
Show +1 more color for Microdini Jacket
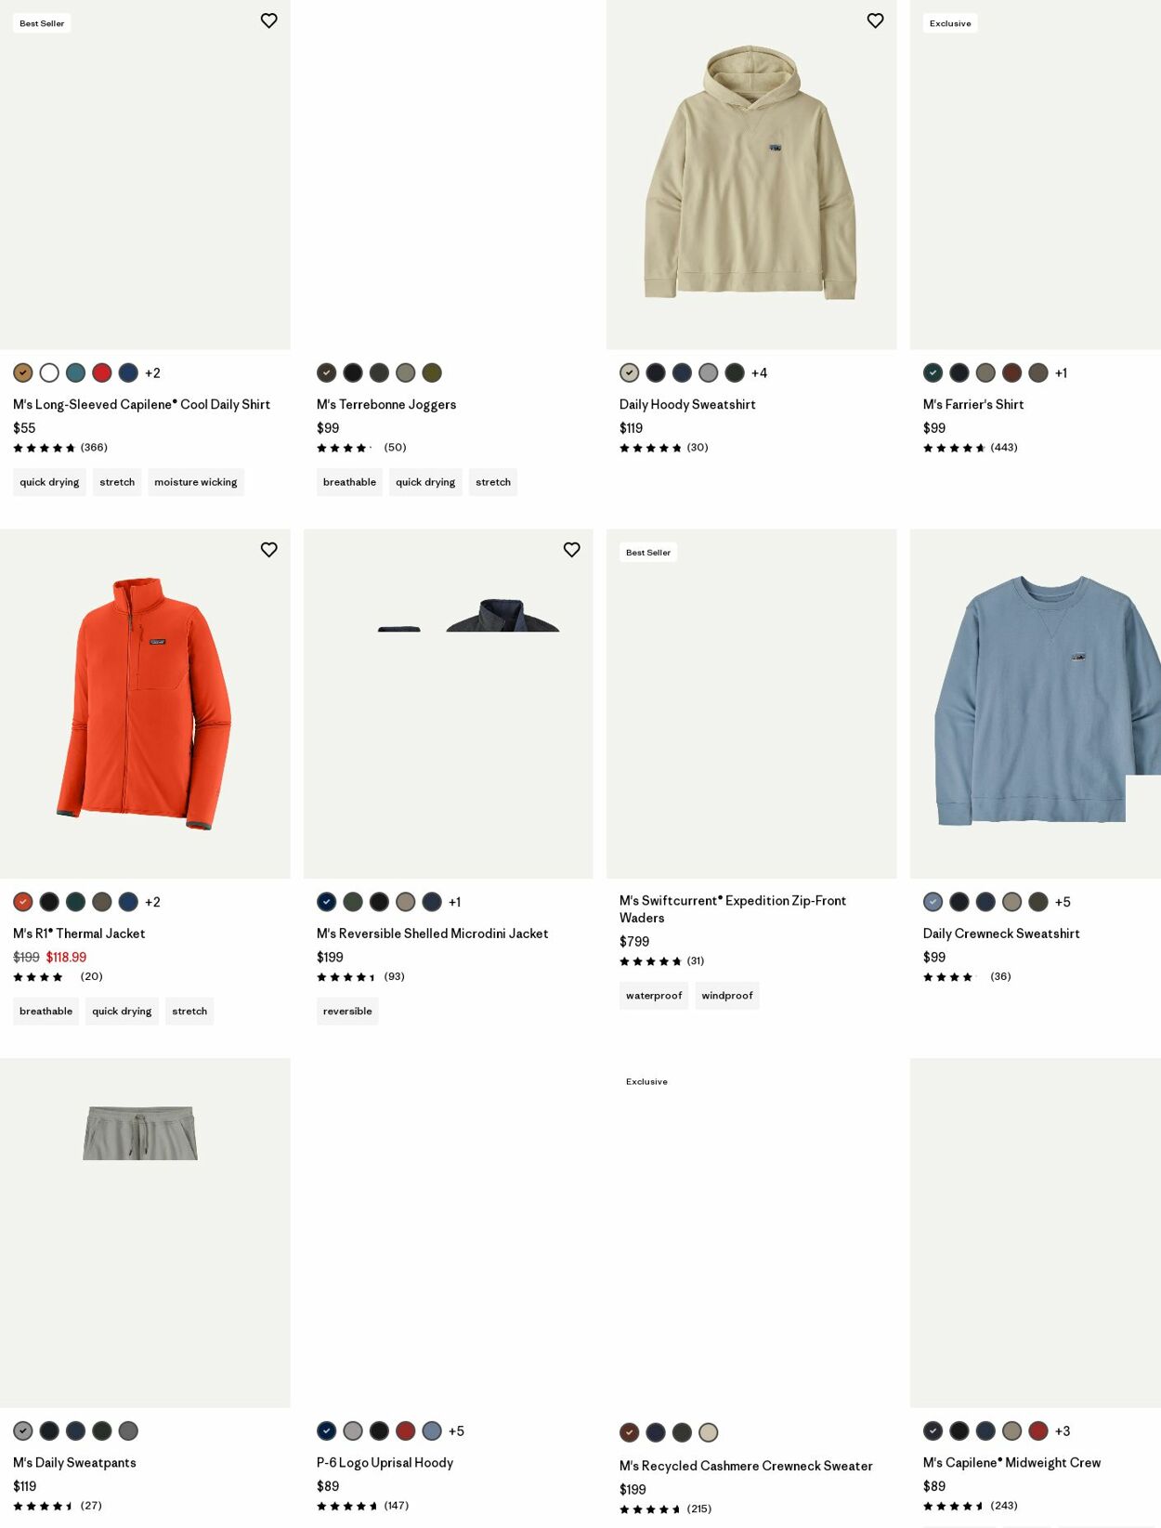pyautogui.click(x=455, y=902)
